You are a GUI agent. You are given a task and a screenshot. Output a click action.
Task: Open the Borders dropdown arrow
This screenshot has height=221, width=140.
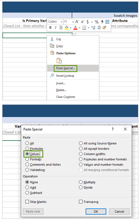click(x=88, y=28)
